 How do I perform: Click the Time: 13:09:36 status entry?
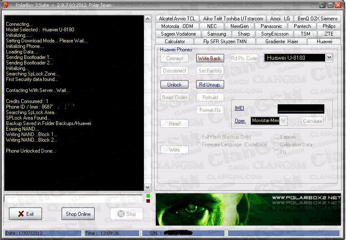(x=111, y=233)
